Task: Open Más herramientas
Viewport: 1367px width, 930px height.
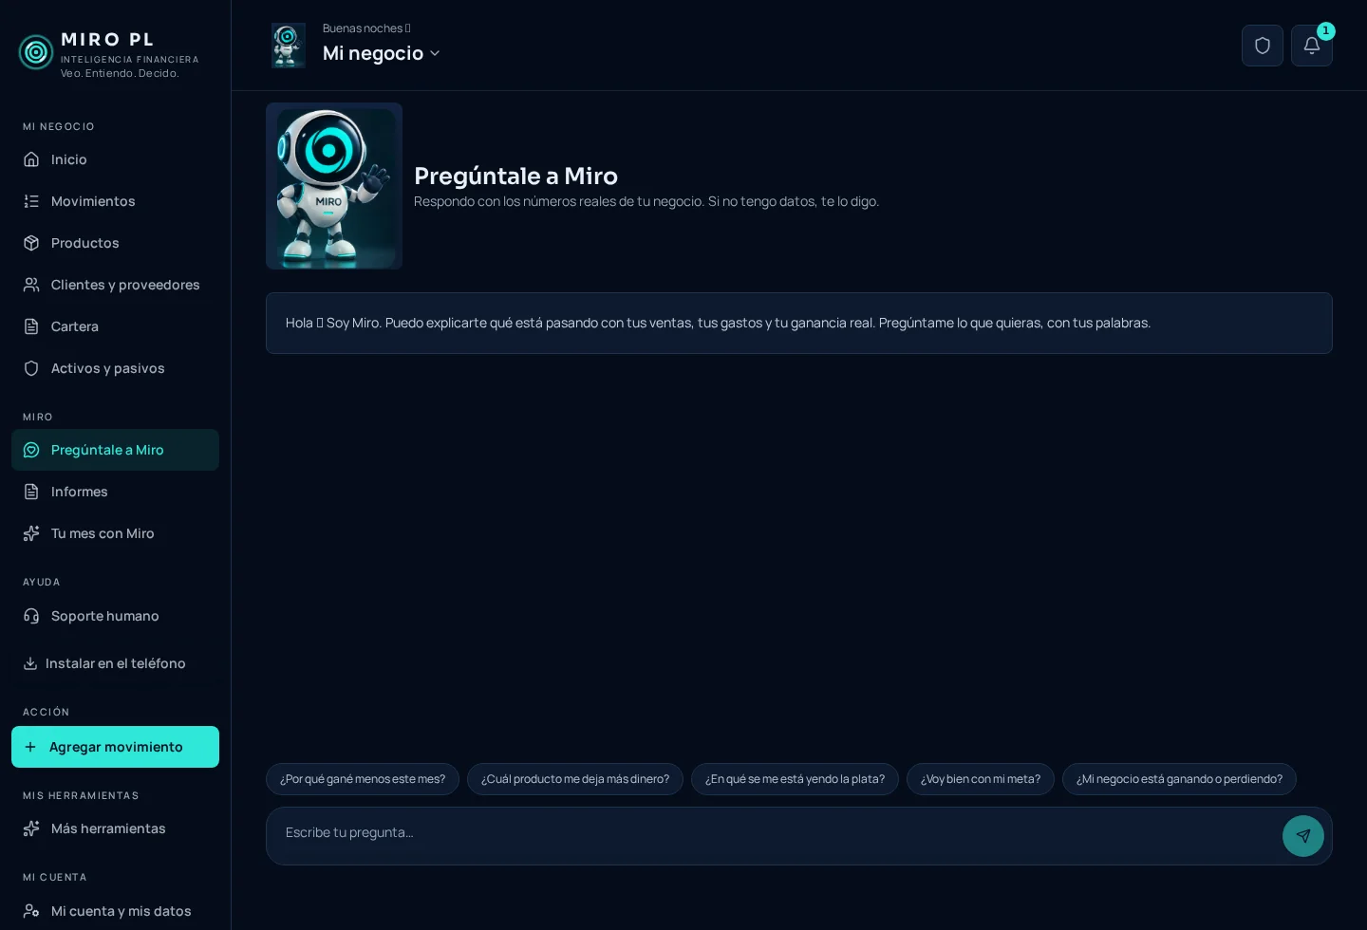Action: tap(115, 828)
